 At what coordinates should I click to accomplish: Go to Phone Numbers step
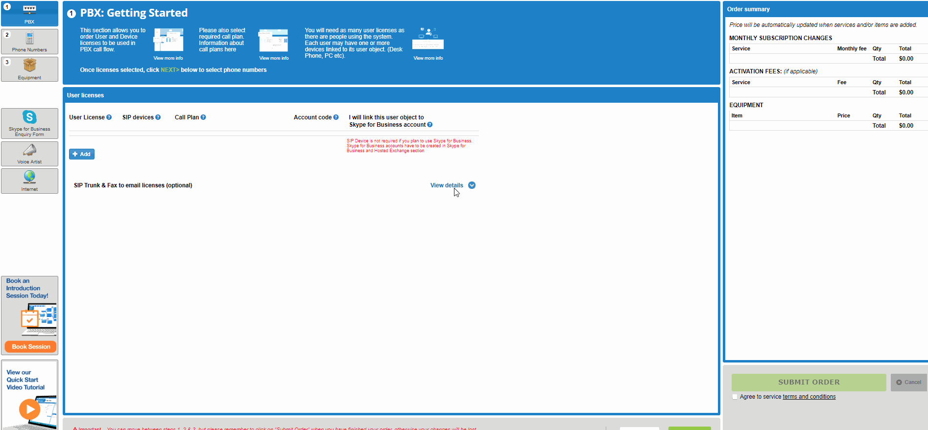tap(29, 42)
